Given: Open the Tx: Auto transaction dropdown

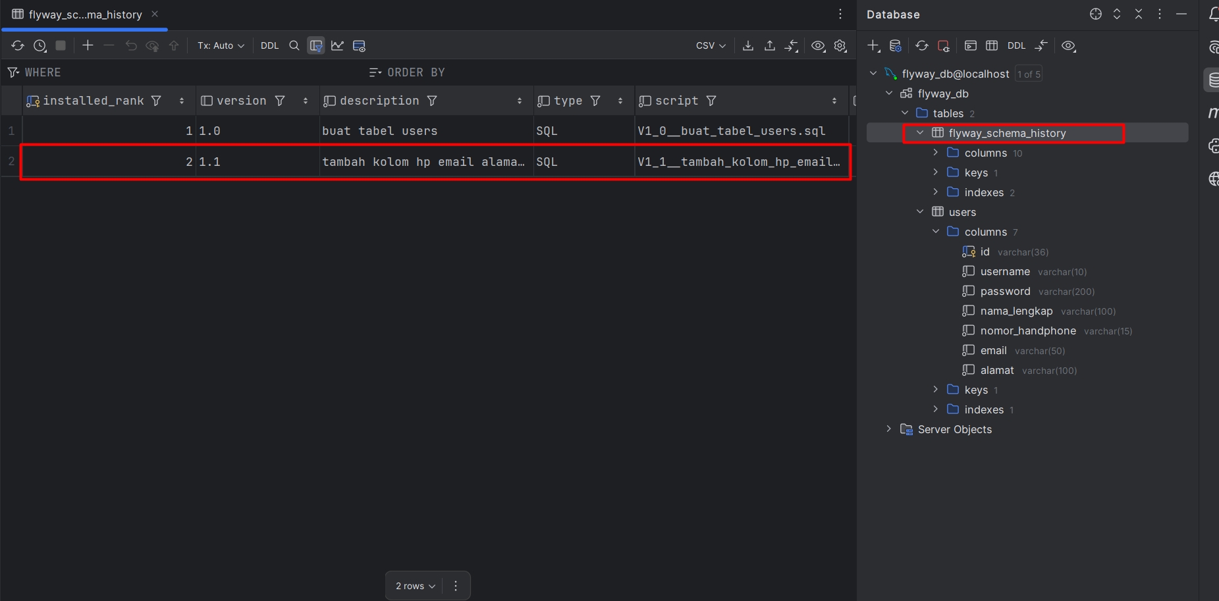Looking at the screenshot, I should pyautogui.click(x=221, y=45).
